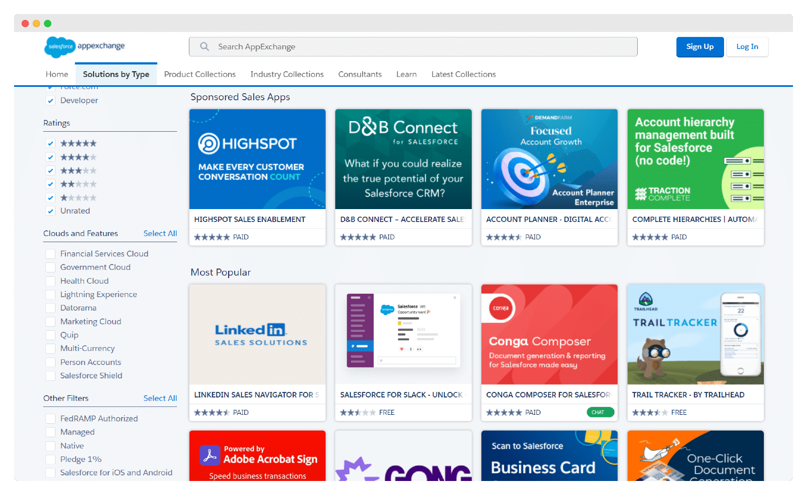
Task: Click star rating on Trail Tracker card
Action: tap(650, 413)
